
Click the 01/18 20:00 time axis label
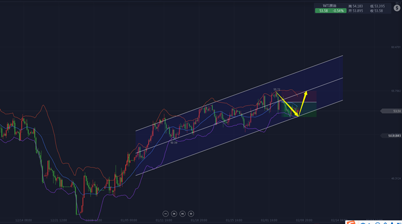click(199, 220)
